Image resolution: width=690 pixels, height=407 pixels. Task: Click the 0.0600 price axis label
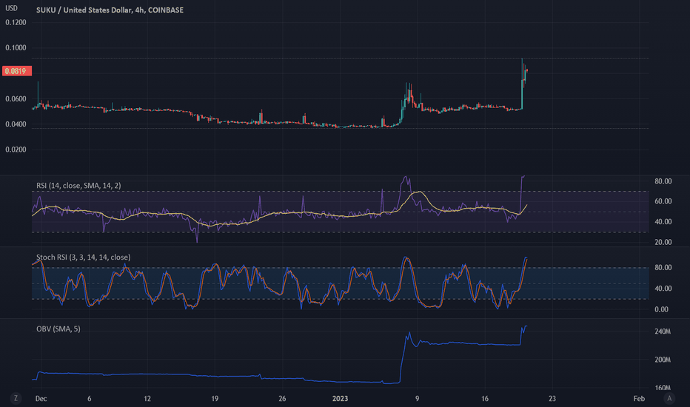coord(16,99)
